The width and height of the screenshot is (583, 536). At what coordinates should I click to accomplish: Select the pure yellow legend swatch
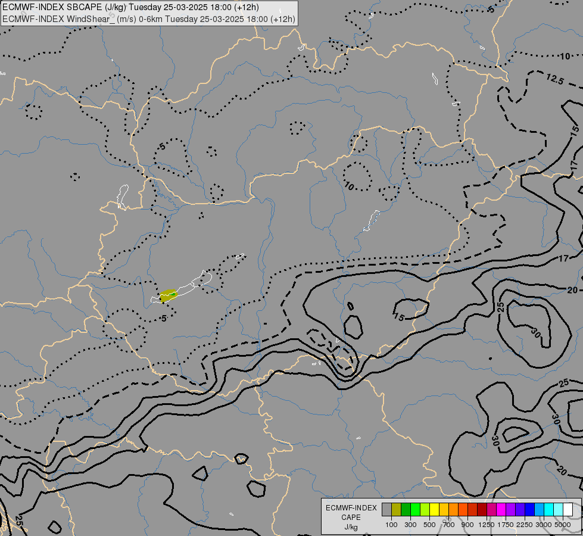434,509
